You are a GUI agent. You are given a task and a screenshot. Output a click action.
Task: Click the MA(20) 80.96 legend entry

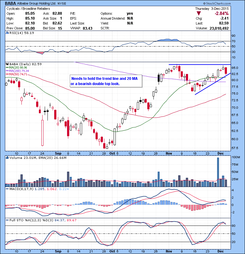click(16, 67)
